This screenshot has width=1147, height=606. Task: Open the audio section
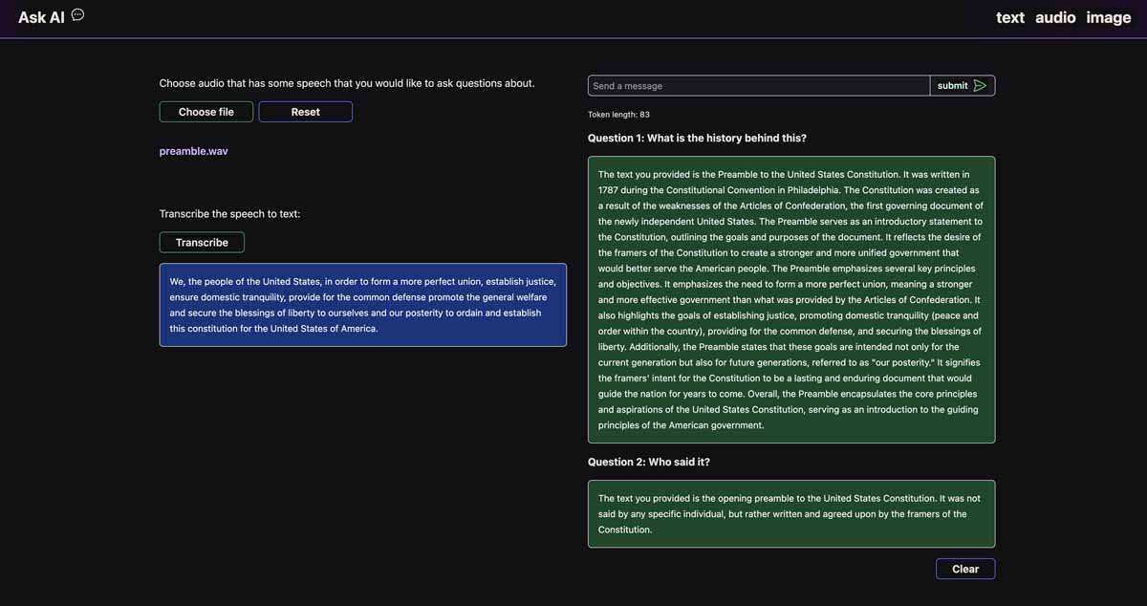click(1054, 17)
